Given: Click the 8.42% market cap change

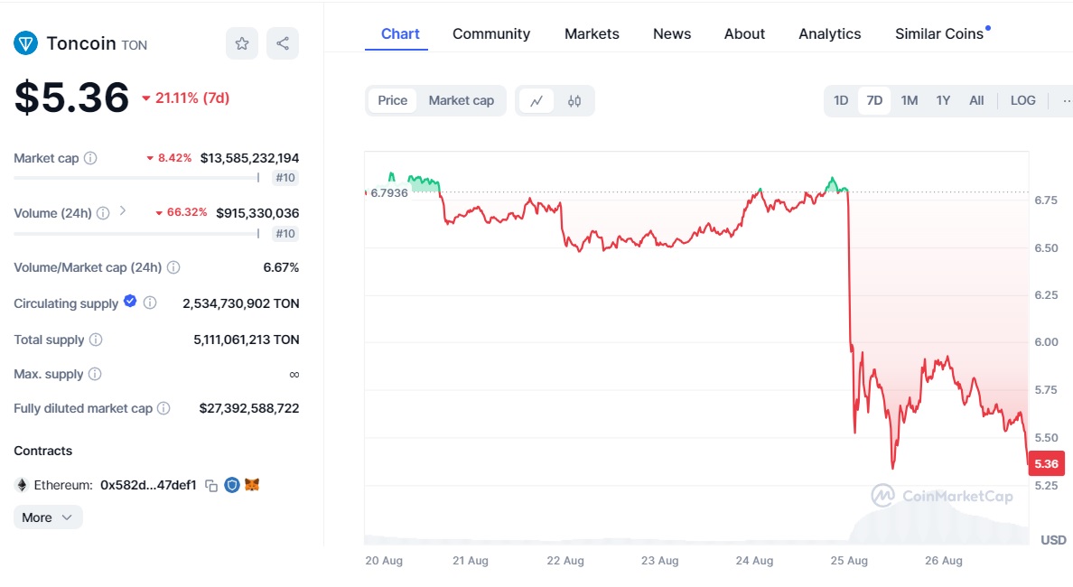Looking at the screenshot, I should [169, 158].
